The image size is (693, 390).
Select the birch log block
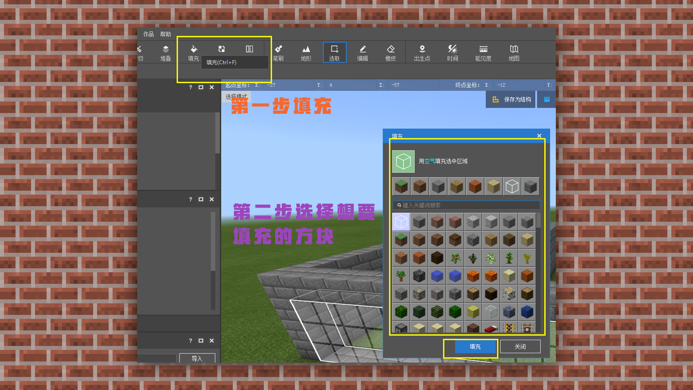click(509, 294)
